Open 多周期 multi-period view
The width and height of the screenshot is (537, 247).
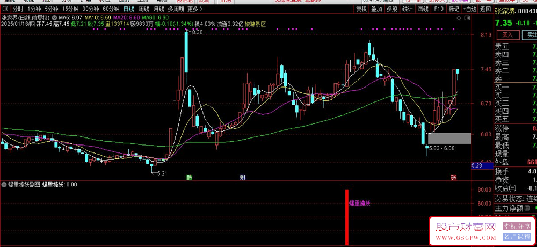176,9
